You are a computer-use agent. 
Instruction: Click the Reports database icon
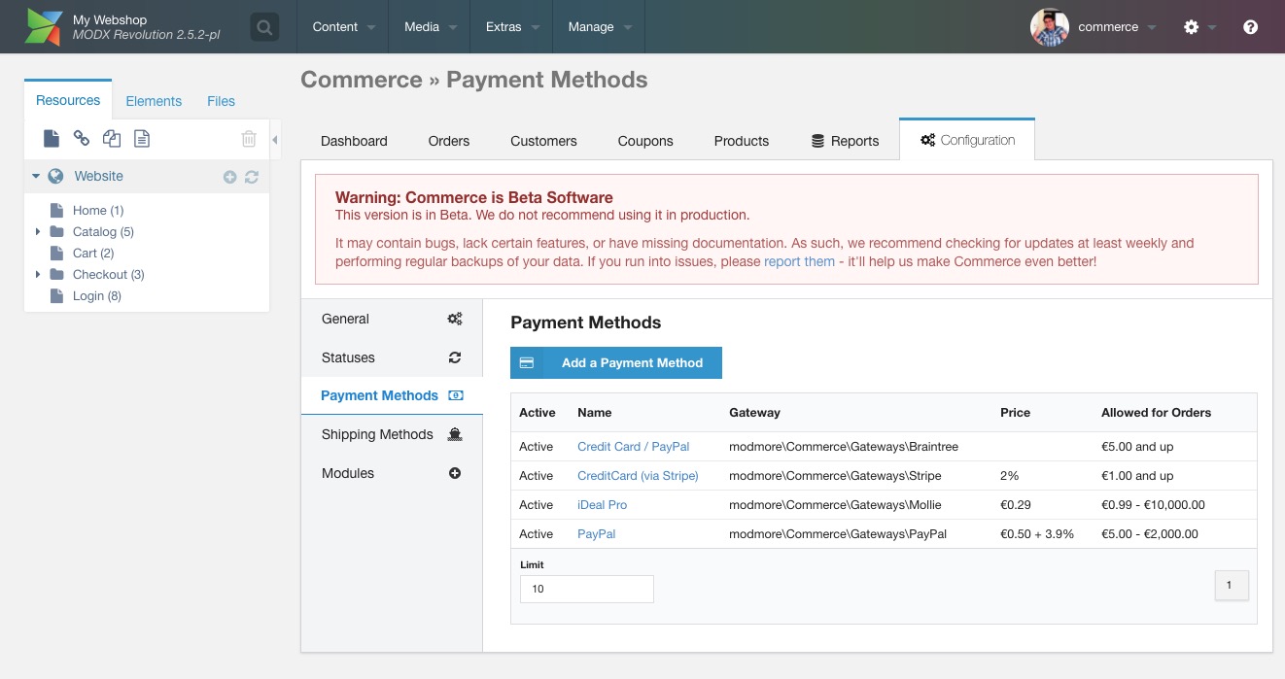(x=817, y=141)
